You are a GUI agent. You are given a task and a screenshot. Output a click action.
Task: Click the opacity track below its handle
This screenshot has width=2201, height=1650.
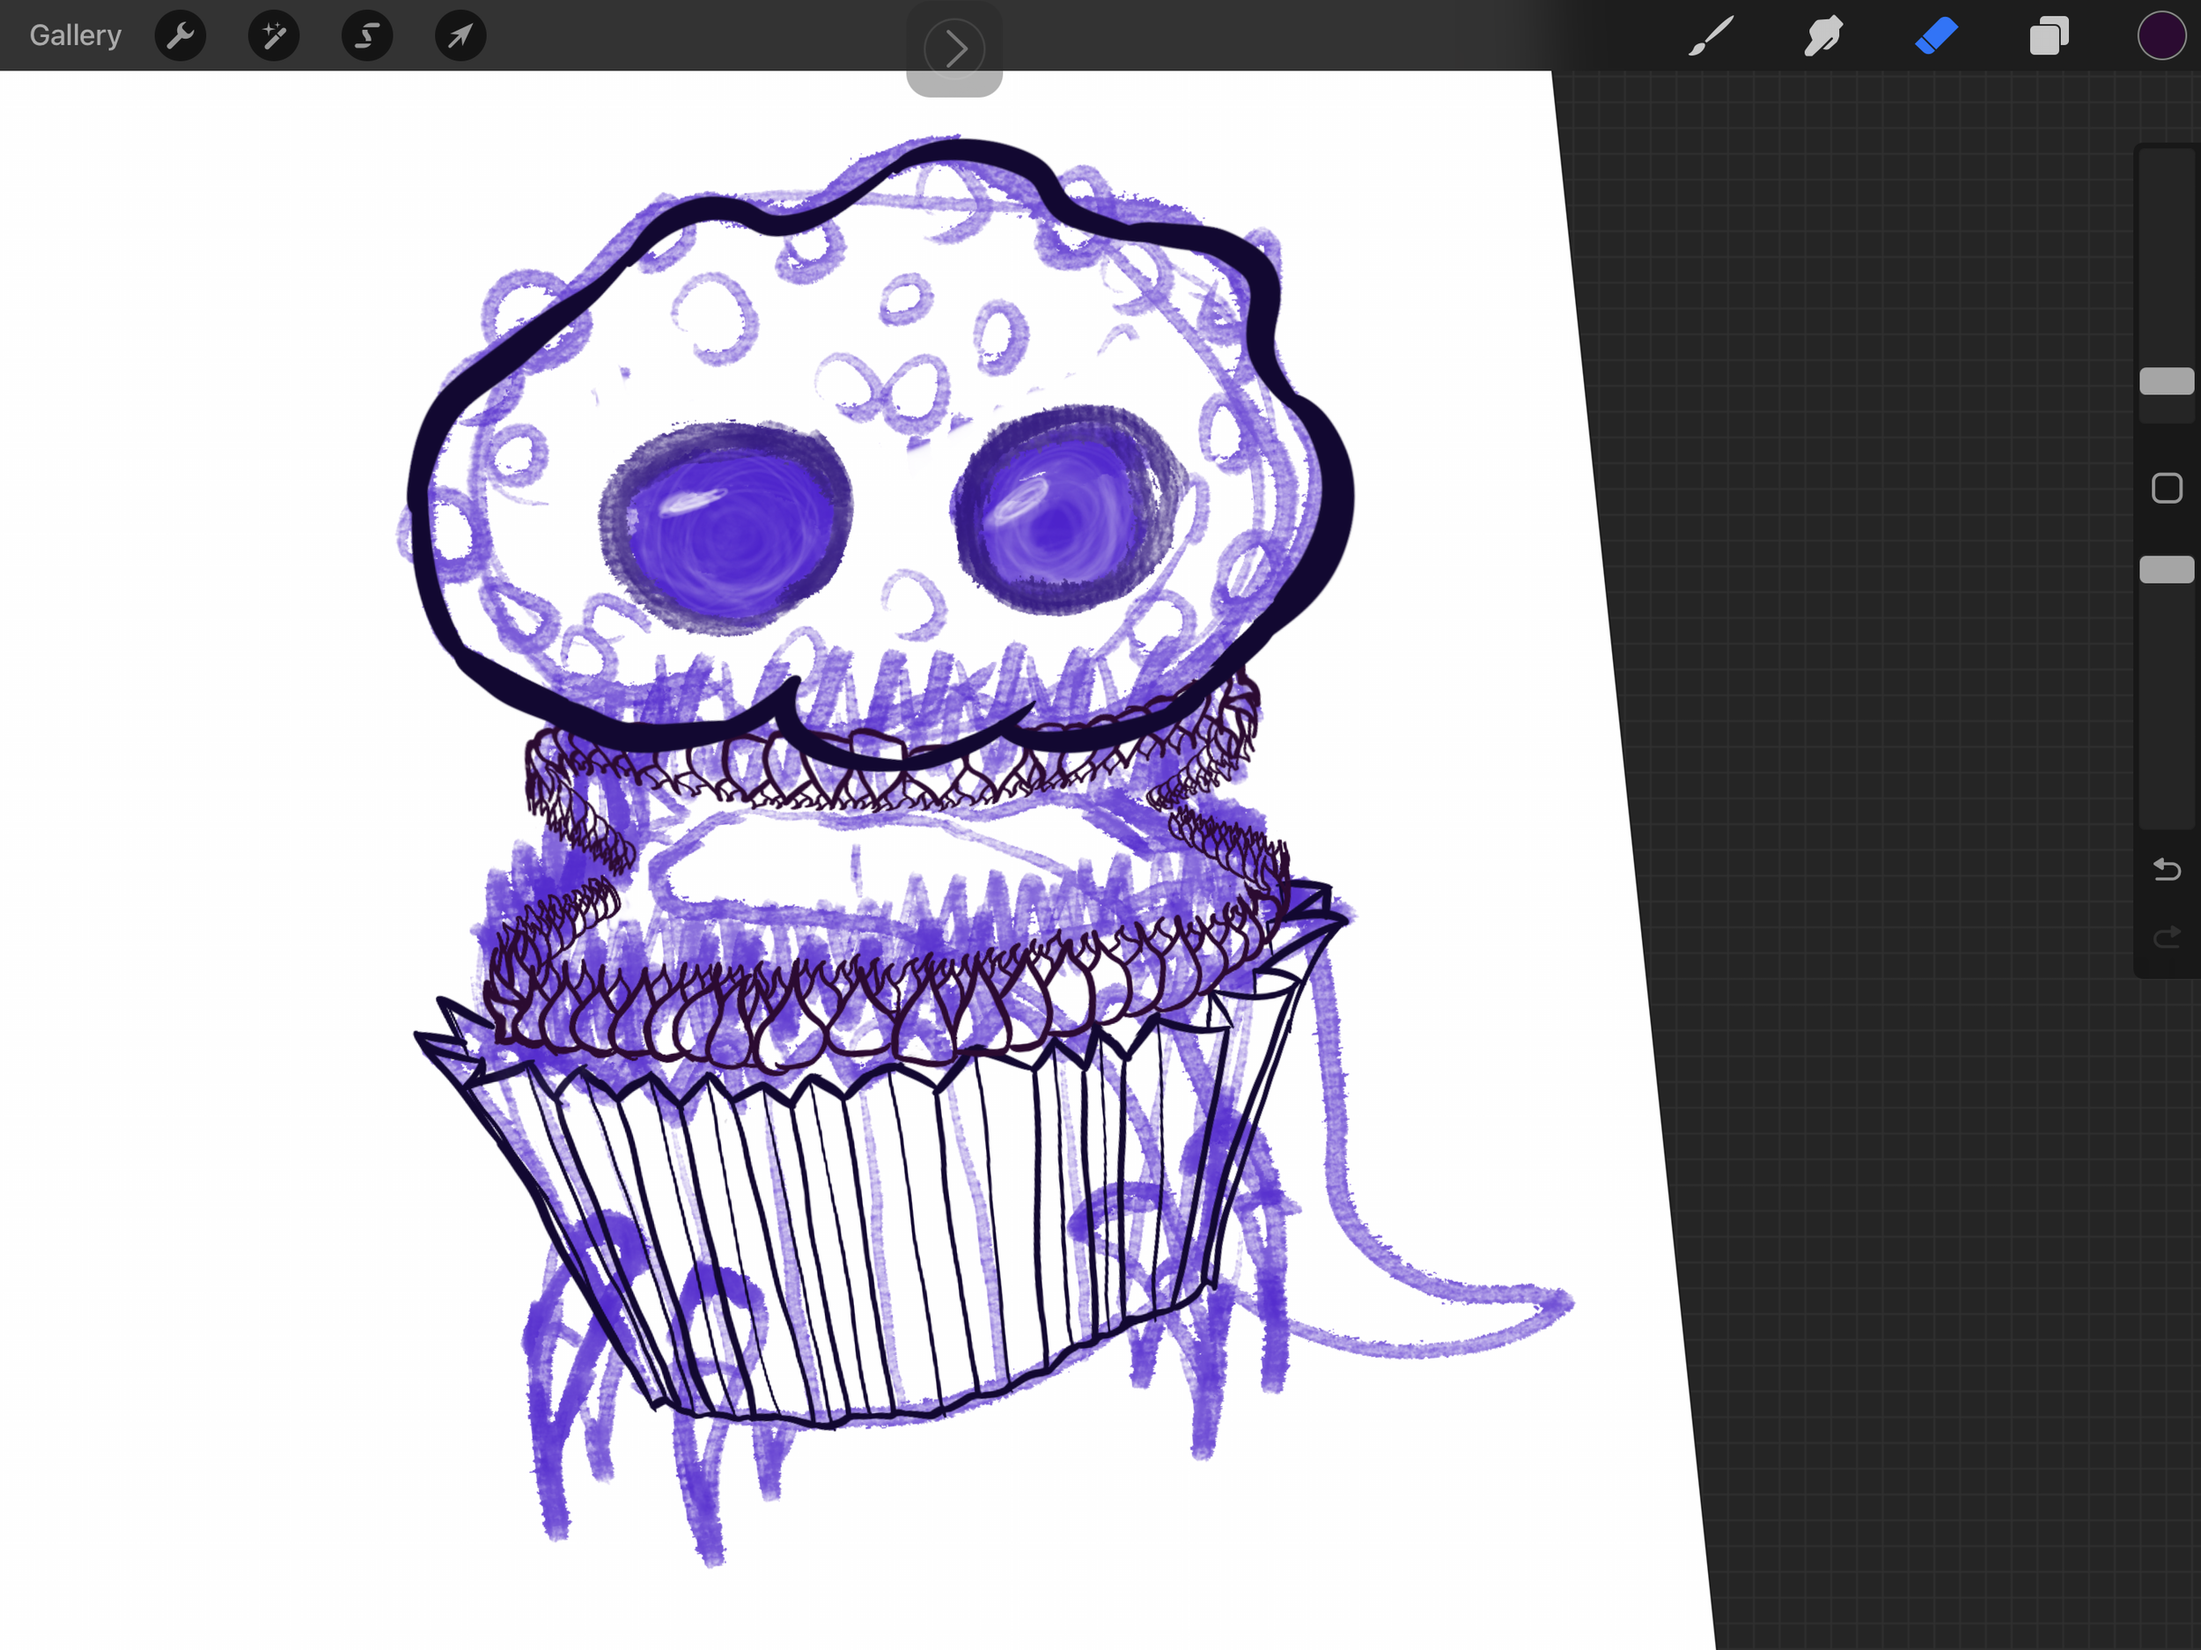coord(2166,706)
